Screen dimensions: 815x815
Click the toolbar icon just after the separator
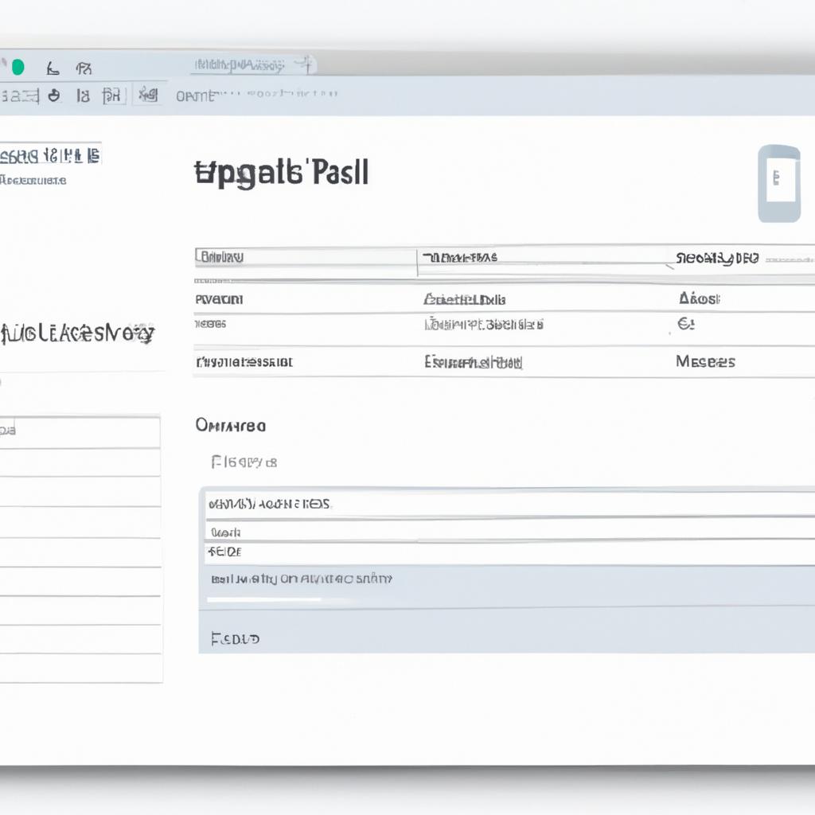pyautogui.click(x=148, y=96)
